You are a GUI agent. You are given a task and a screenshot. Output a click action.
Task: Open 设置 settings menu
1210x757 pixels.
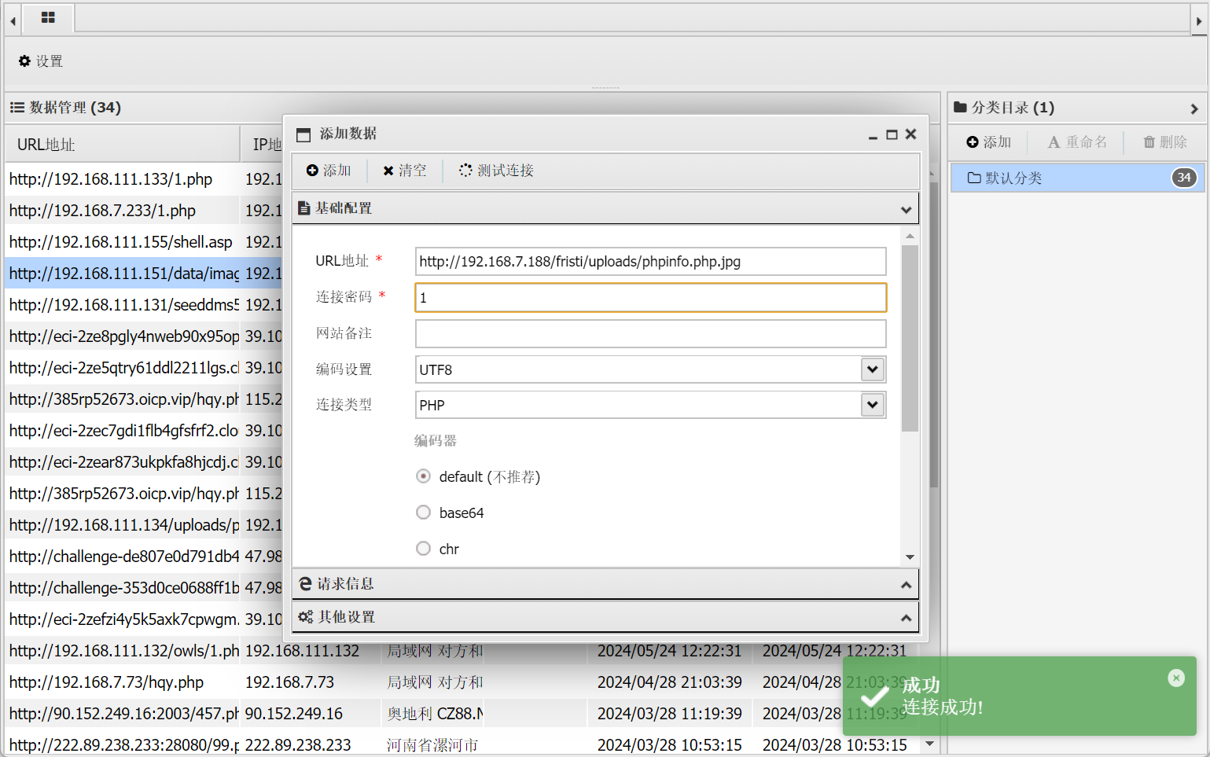[x=41, y=61]
